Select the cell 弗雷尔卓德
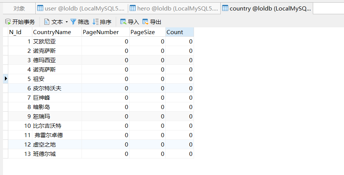Screen dimensions: 344x175 coord(57,135)
